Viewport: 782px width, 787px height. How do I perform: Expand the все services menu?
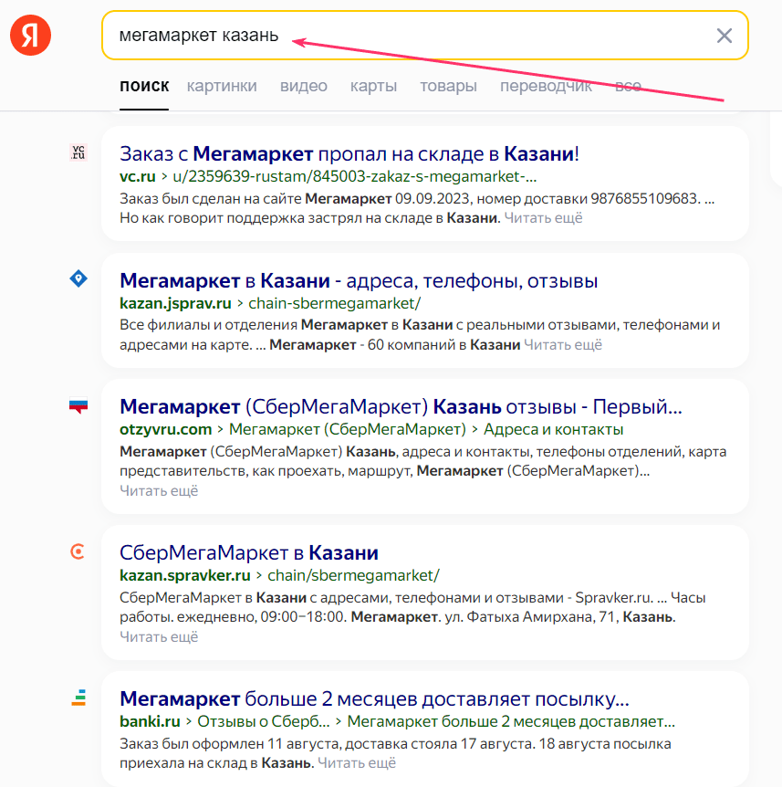click(628, 86)
